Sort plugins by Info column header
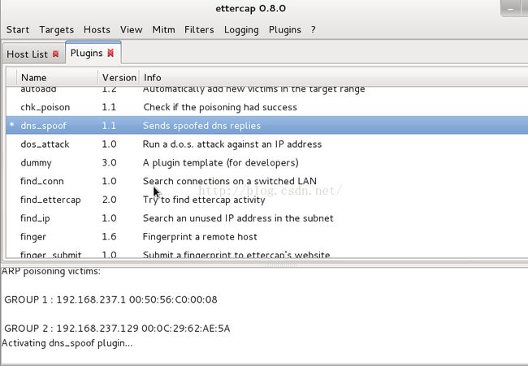The image size is (528, 366). pos(333,78)
